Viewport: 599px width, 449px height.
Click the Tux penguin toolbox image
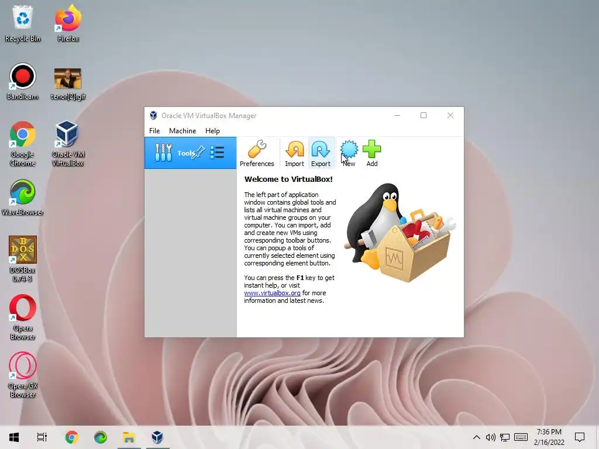tap(399, 233)
